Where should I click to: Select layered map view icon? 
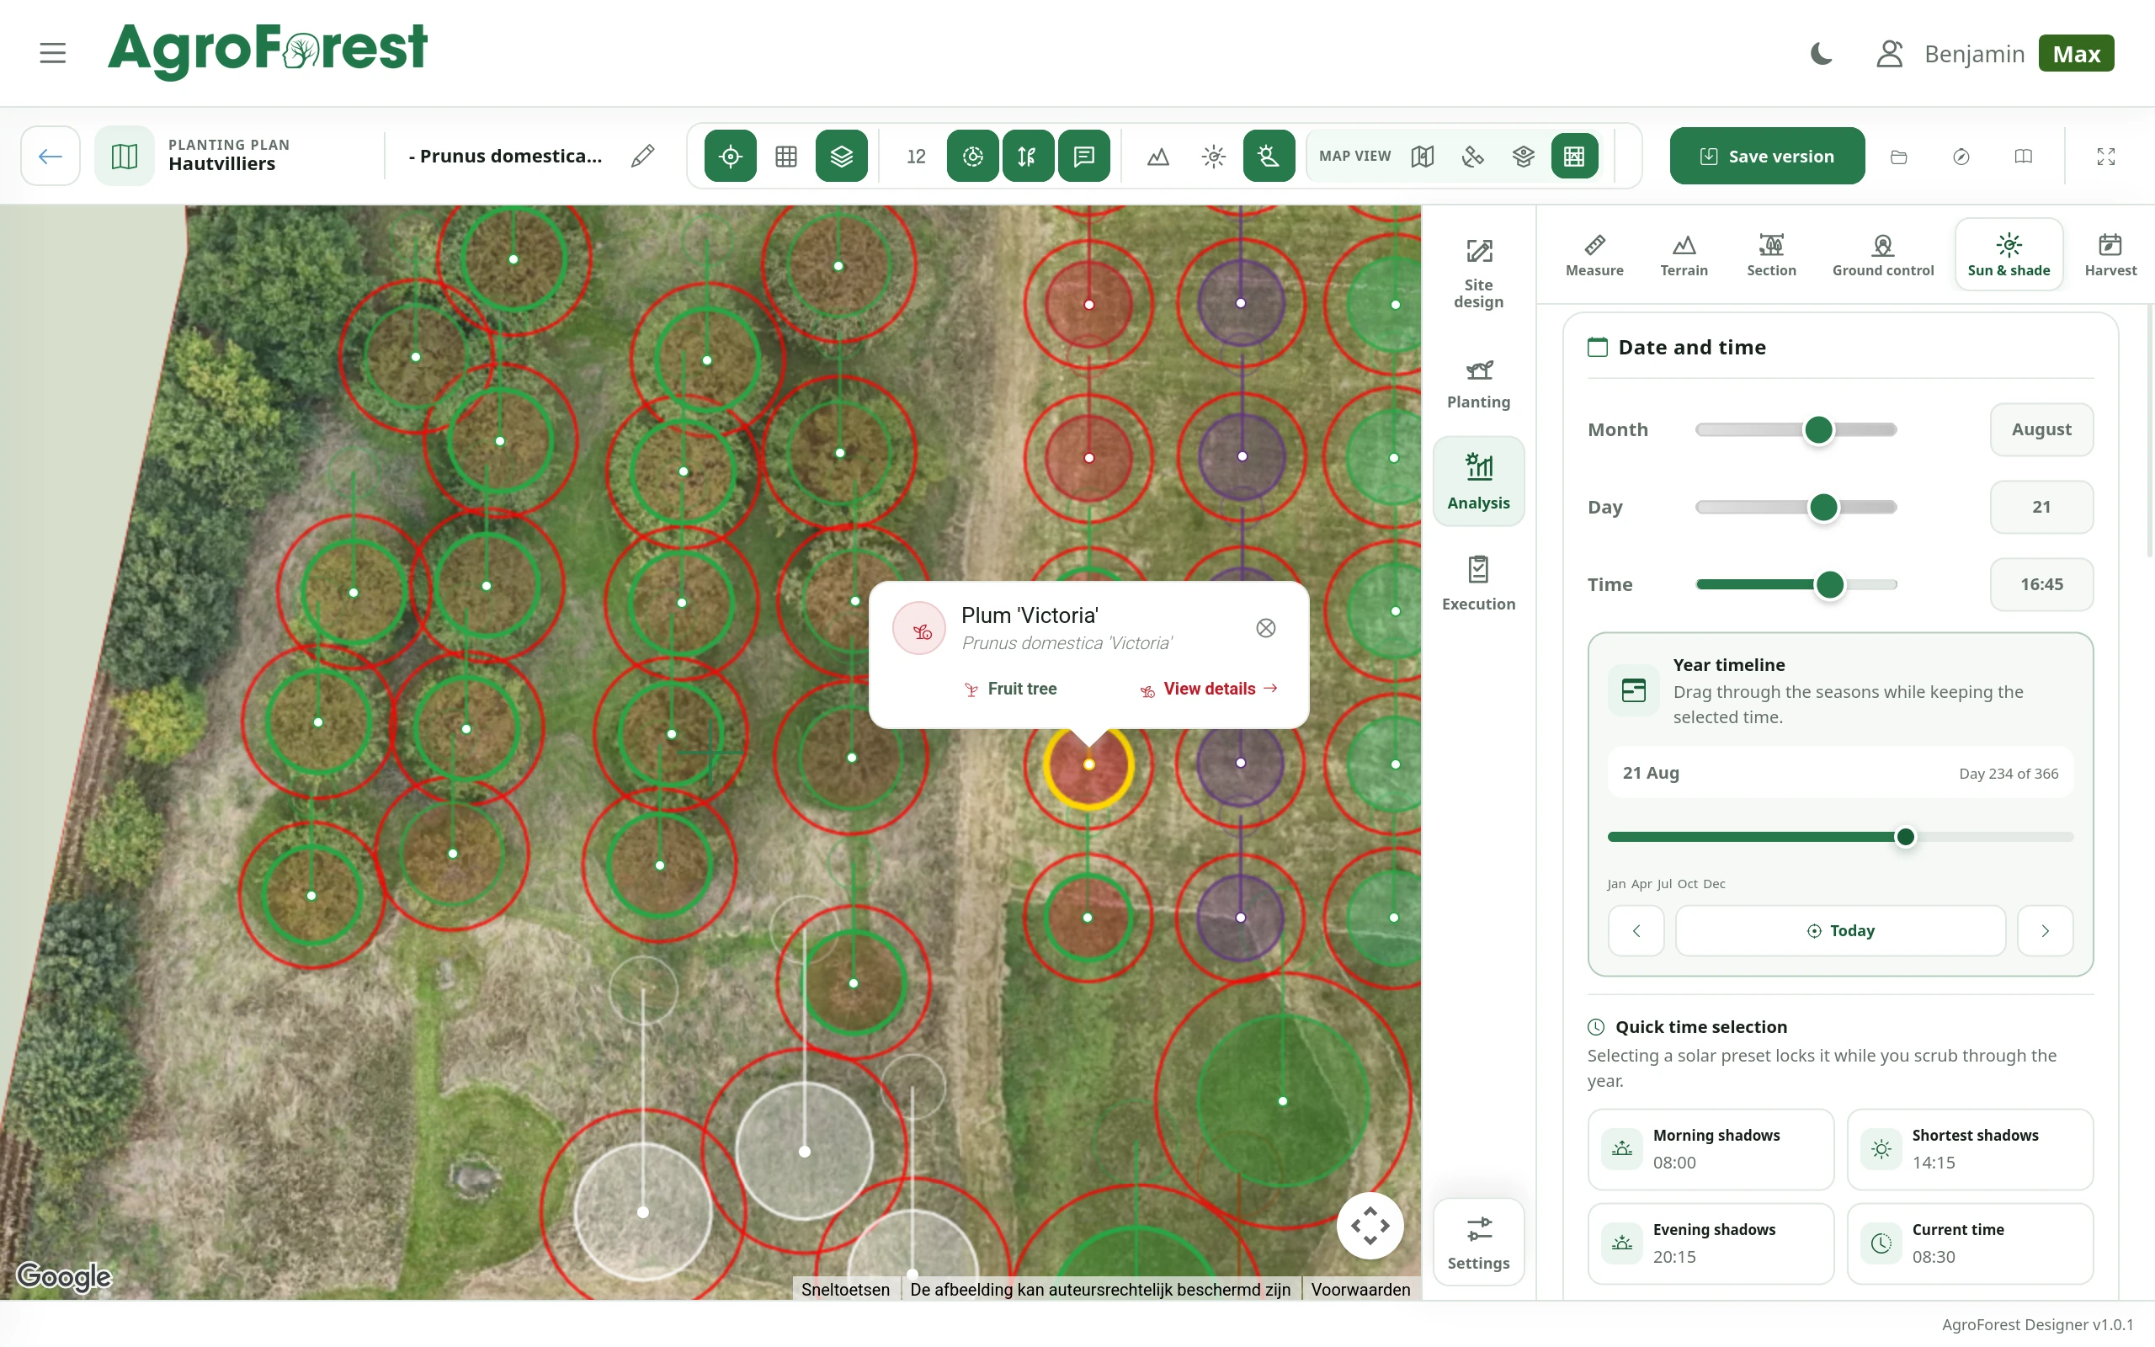coord(1524,157)
